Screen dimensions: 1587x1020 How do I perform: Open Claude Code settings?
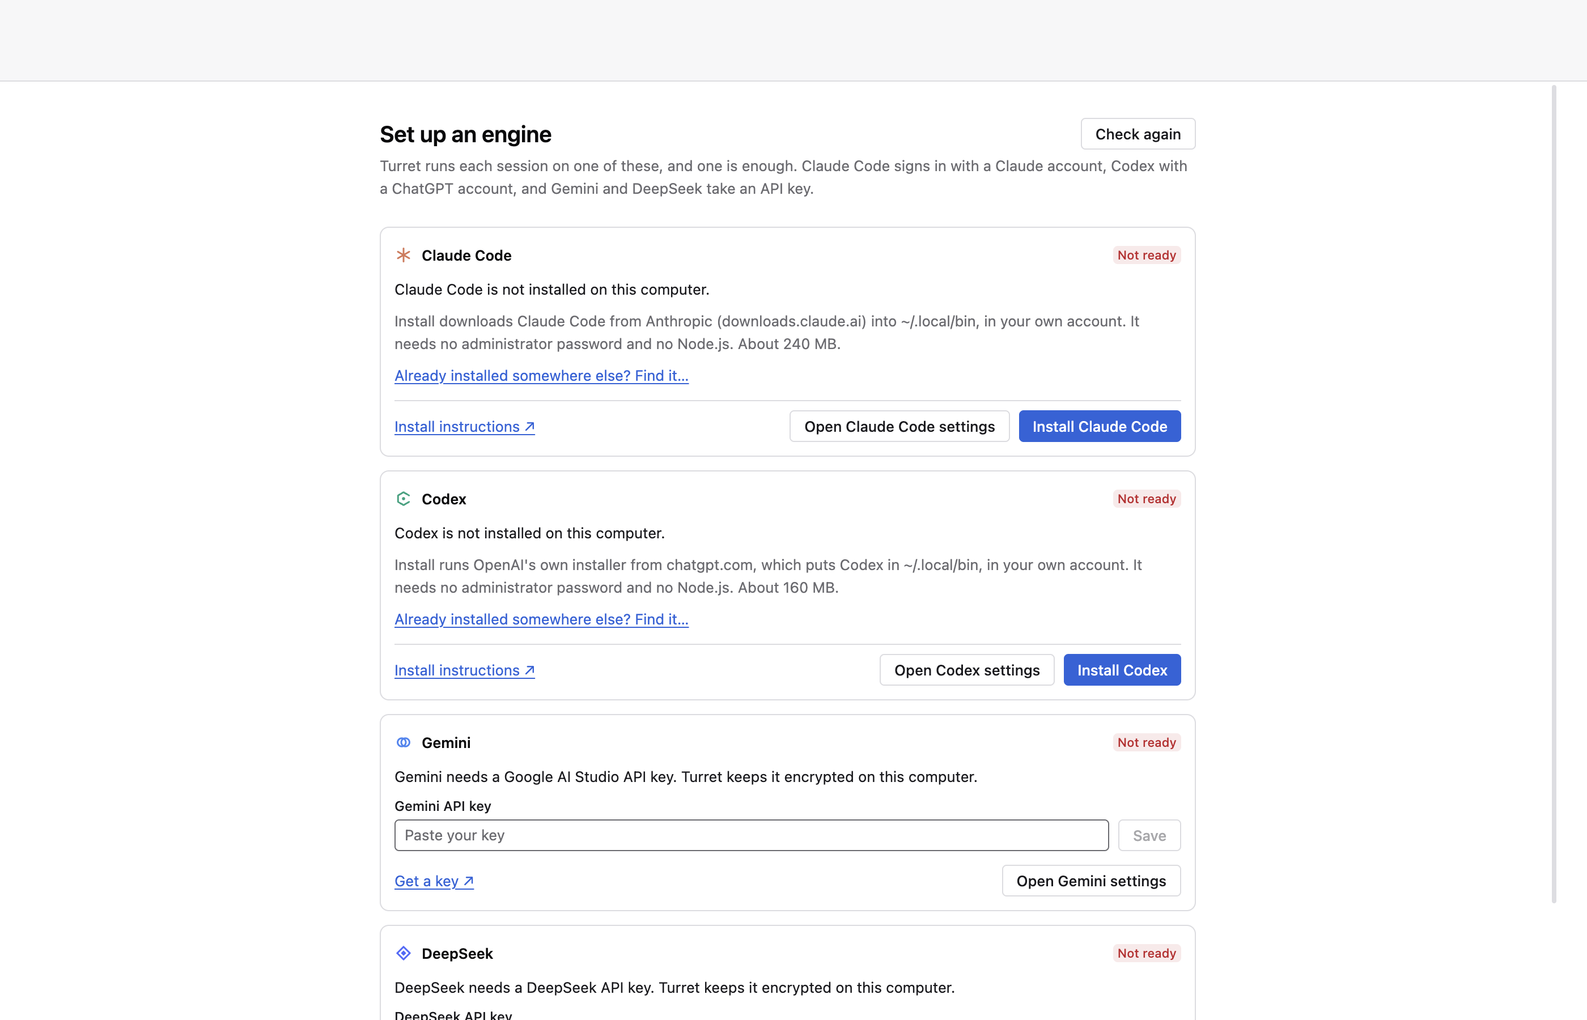899,426
